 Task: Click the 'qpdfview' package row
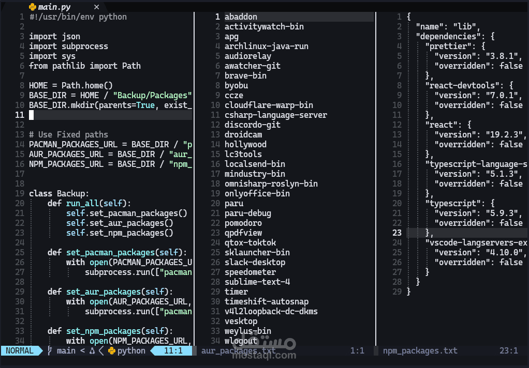tap(243, 233)
